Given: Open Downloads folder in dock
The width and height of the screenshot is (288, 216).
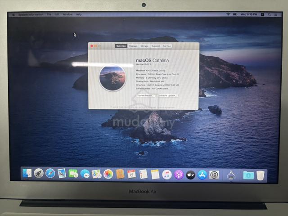Looking at the screenshot, I should (x=248, y=175).
